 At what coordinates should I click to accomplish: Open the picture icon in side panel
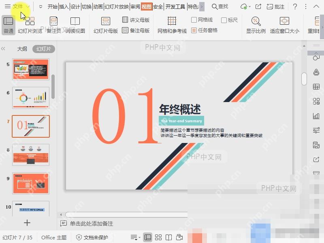pos(316,145)
